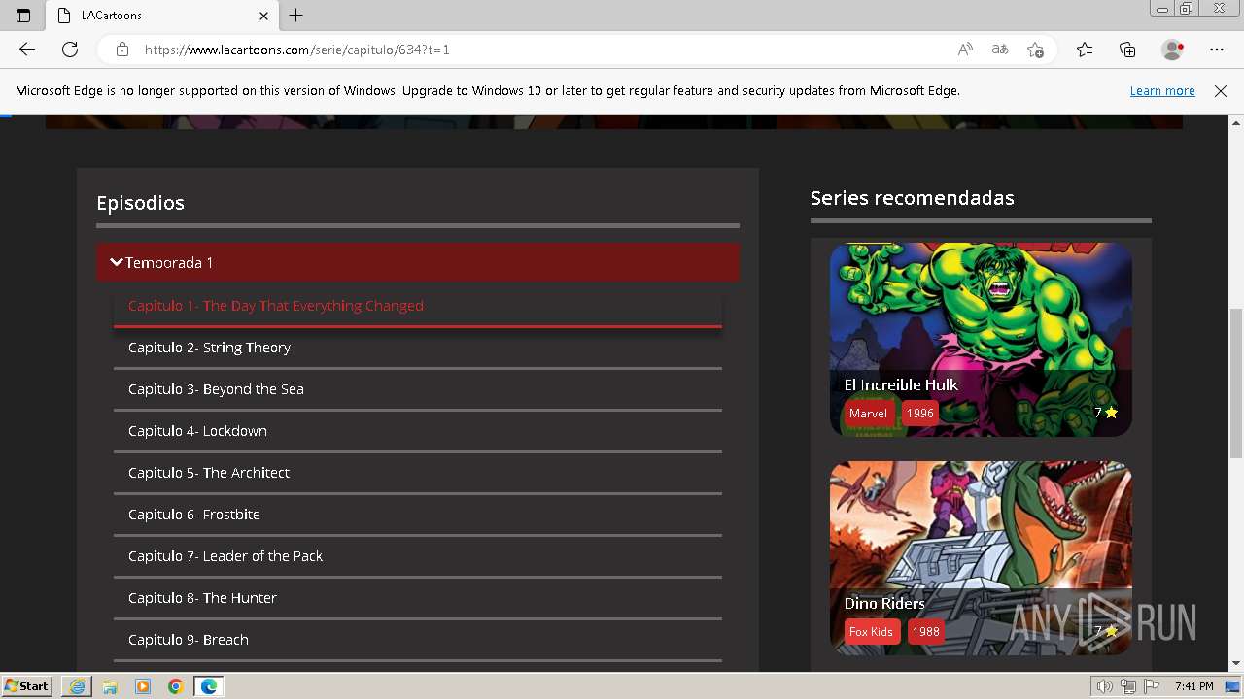Open tab actions menu
This screenshot has height=699, width=1244.
tap(23, 16)
